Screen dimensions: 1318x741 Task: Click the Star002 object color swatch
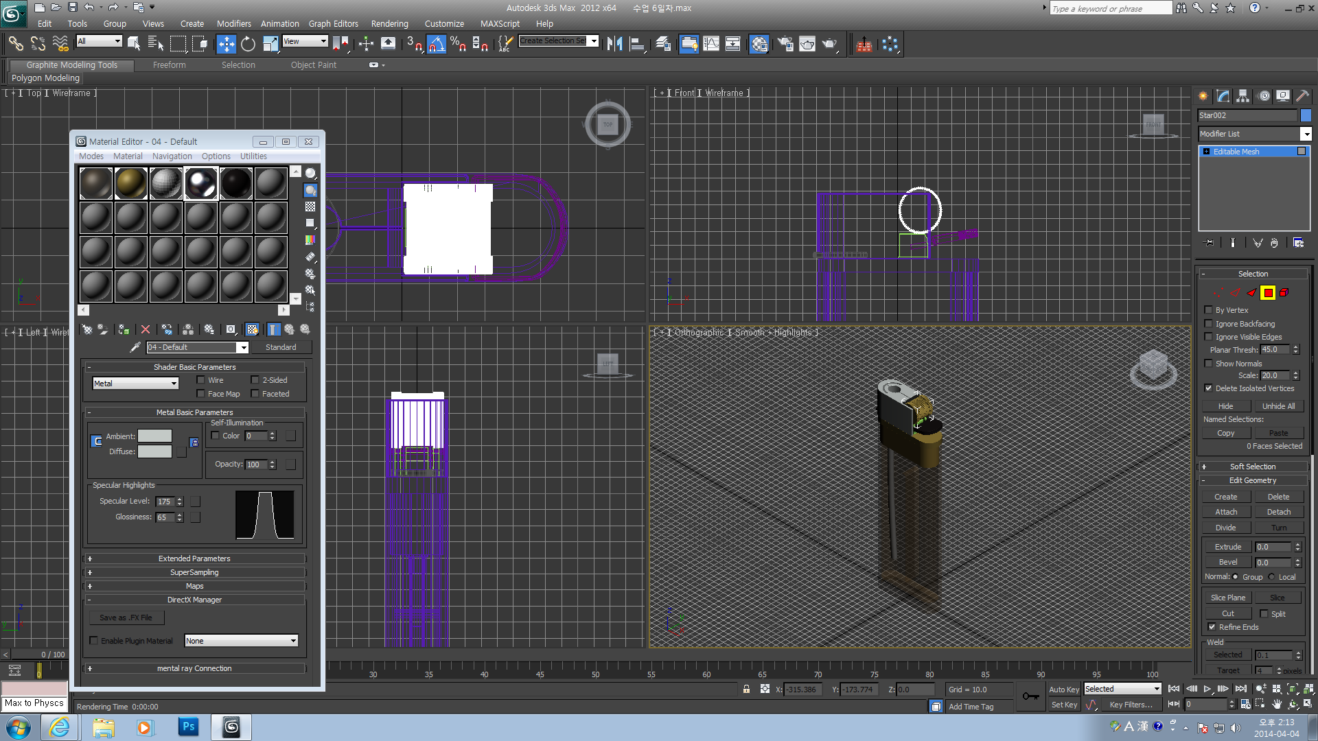(1306, 115)
